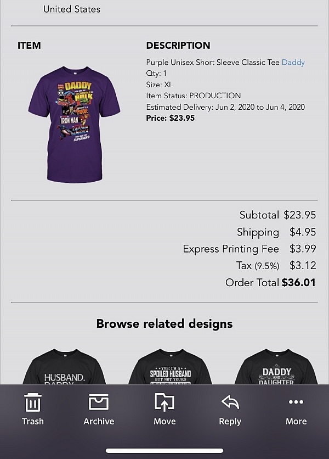Viewport: 329px width, 459px height.
Task: Tap the Trash label text
Action: [x=33, y=421]
